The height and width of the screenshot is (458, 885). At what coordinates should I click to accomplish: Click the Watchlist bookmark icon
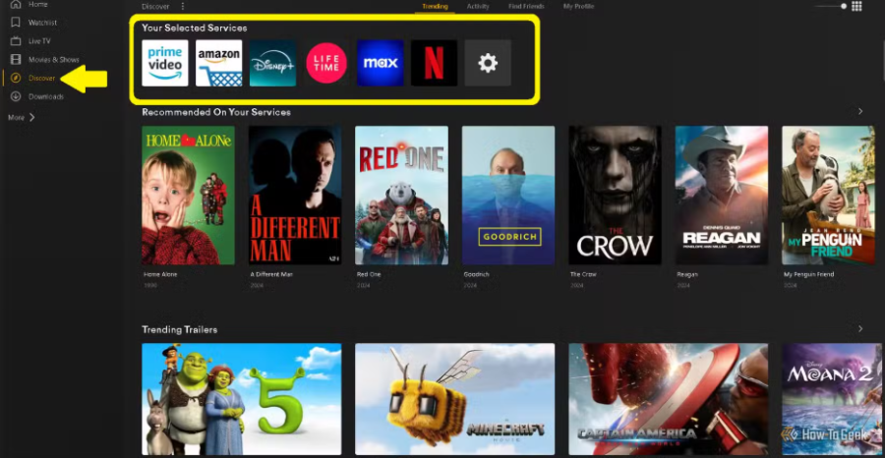click(x=16, y=23)
